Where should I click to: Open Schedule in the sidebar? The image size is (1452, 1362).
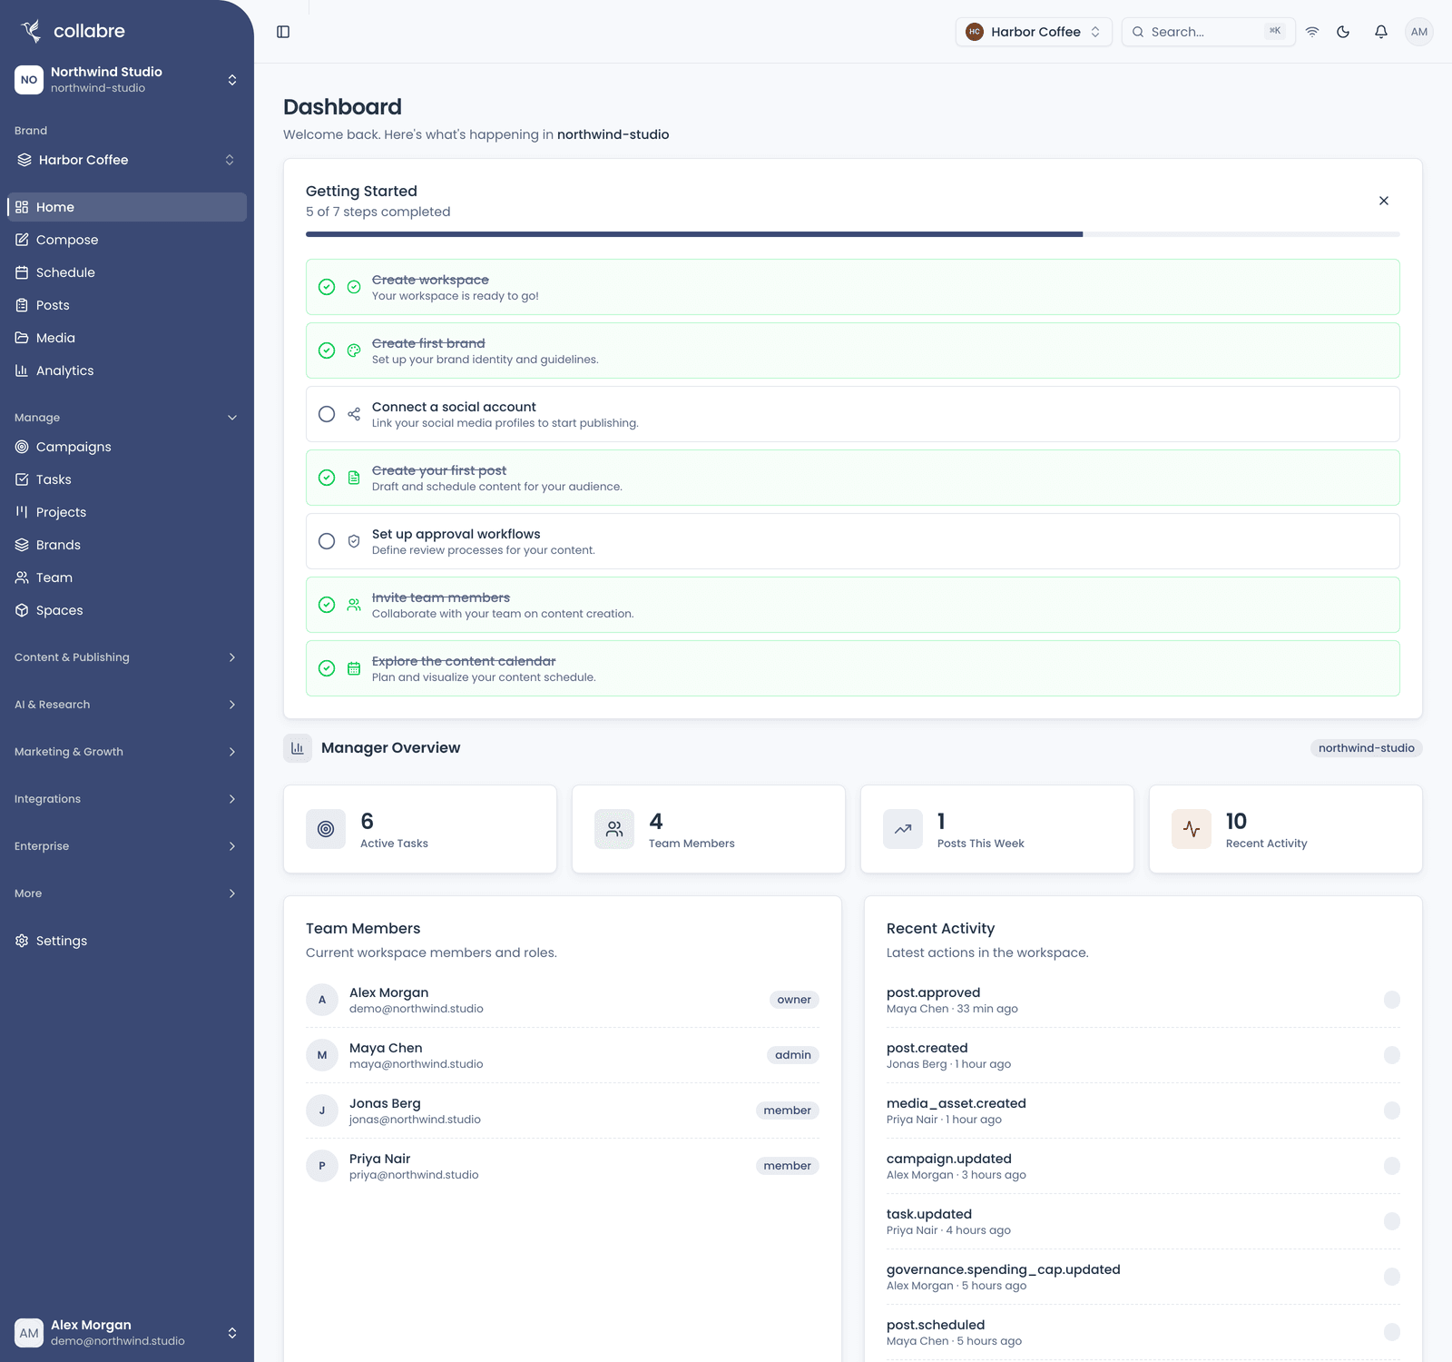(x=127, y=272)
